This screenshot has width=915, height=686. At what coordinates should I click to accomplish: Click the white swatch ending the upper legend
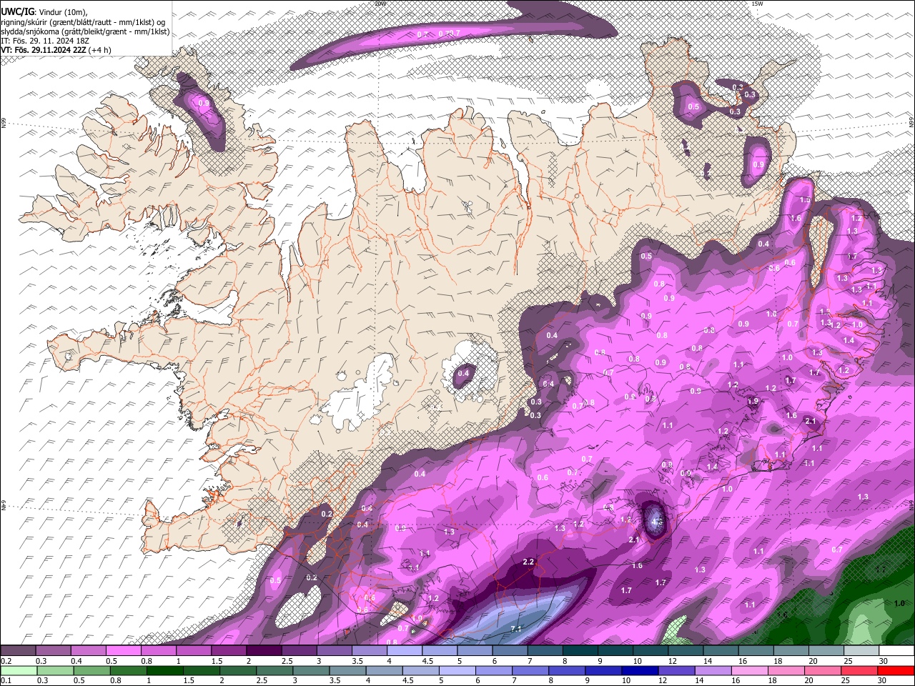coord(896,651)
